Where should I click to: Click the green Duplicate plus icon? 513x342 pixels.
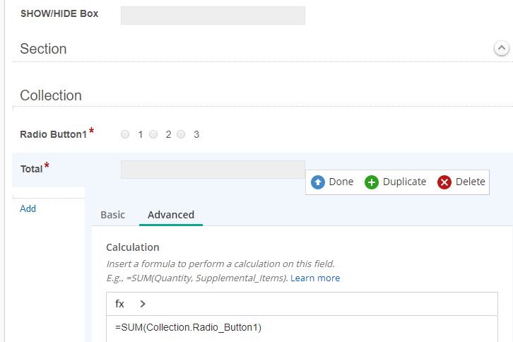click(x=372, y=182)
